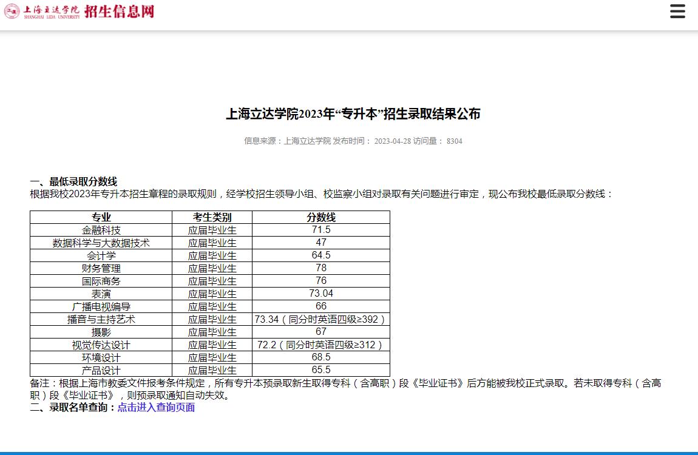Image resolution: width=698 pixels, height=455 pixels.
Task: Select the 播音与主持艺术 major cell
Action: click(101, 319)
